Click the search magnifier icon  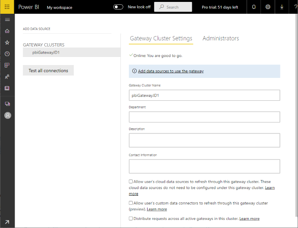[x=161, y=7]
